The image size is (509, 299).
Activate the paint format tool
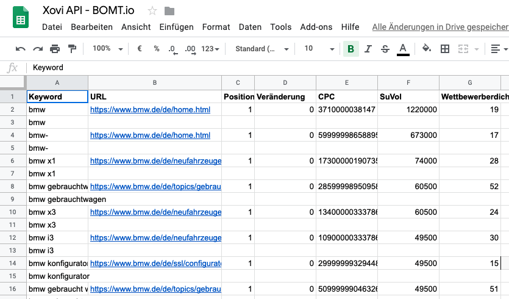pos(72,49)
